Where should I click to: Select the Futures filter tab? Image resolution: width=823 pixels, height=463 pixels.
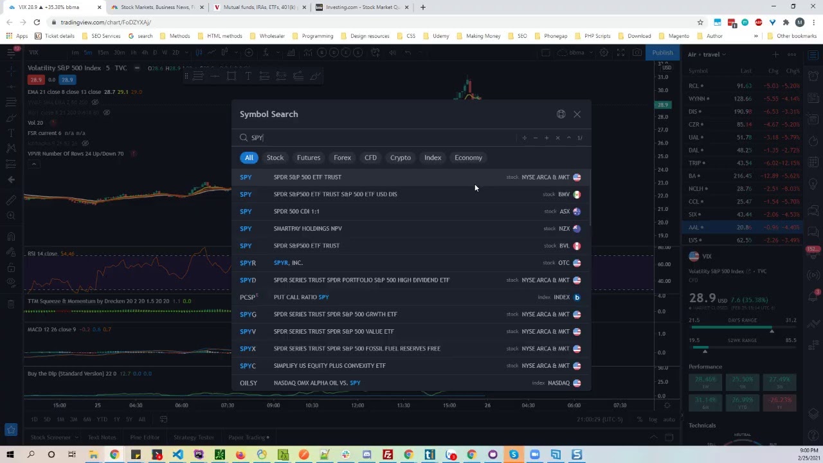pos(309,158)
